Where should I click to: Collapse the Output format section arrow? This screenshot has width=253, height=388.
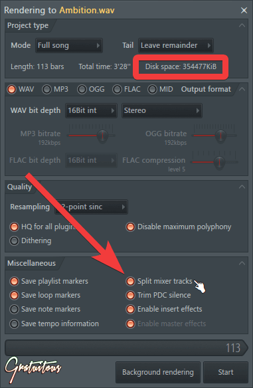coord(242,89)
